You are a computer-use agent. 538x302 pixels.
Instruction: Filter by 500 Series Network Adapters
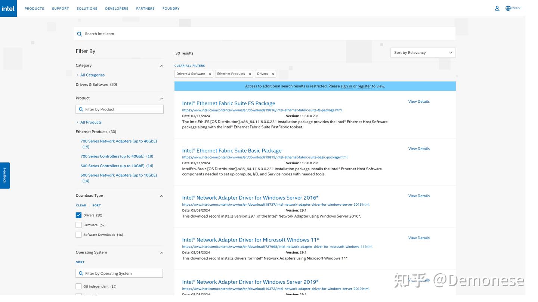[x=119, y=178]
